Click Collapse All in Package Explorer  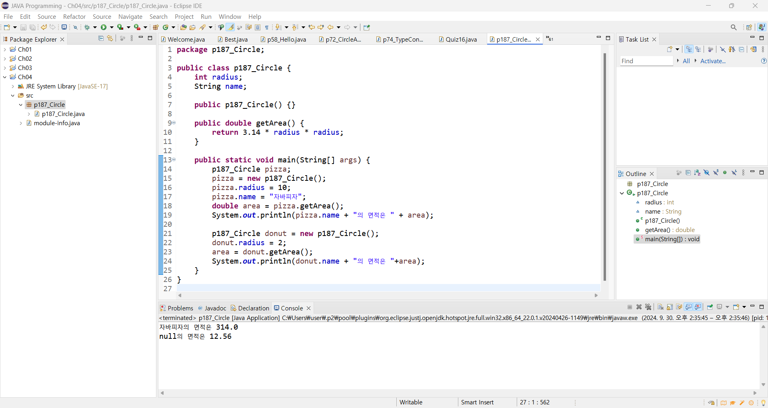(101, 38)
